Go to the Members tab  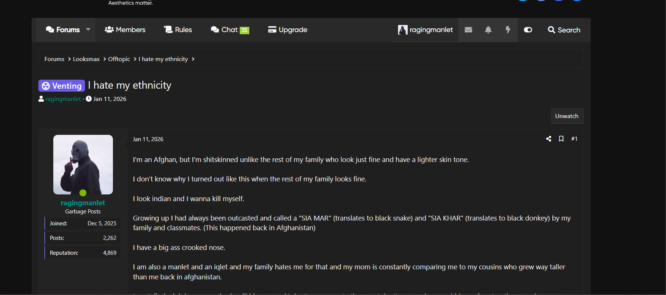[x=125, y=30]
